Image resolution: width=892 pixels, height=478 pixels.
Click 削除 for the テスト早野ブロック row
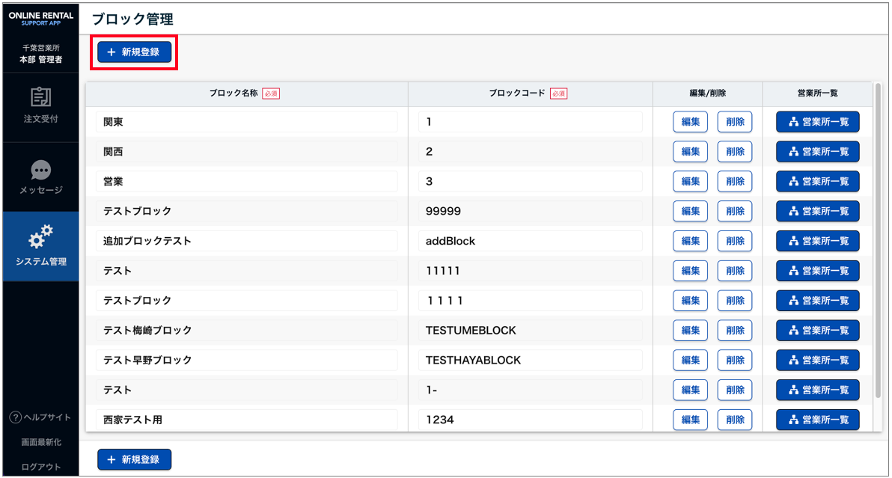[x=734, y=361]
